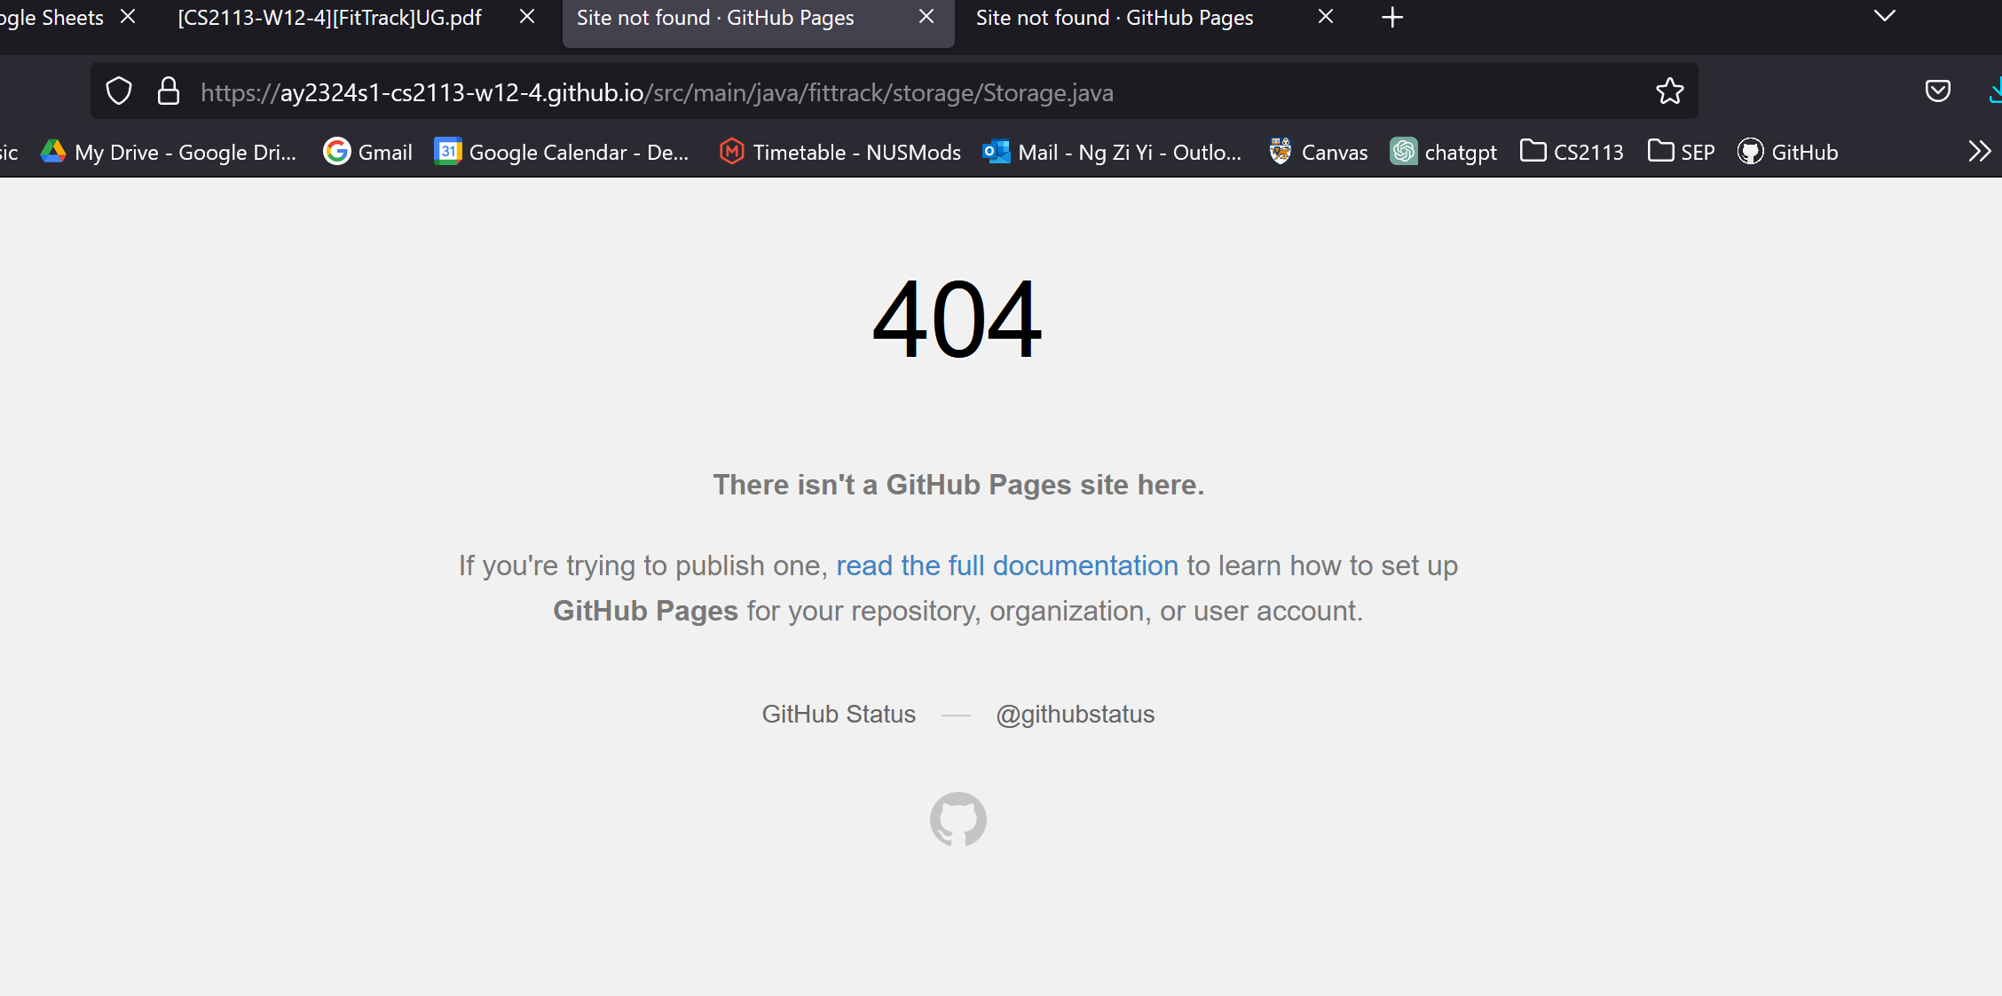Screen dimensions: 2002x996
Task: Click the Save to Pocket icon
Action: (x=1937, y=91)
